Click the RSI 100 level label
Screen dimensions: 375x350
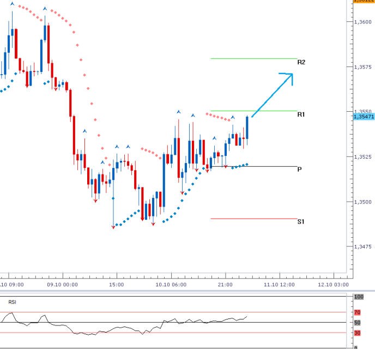(x=359, y=297)
